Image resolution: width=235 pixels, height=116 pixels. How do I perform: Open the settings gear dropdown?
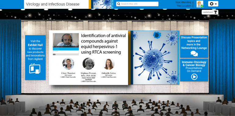213,4
